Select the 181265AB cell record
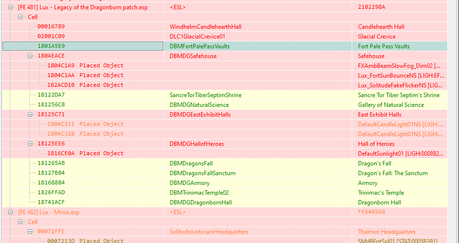The width and height of the screenshot is (459, 243). tap(51, 163)
